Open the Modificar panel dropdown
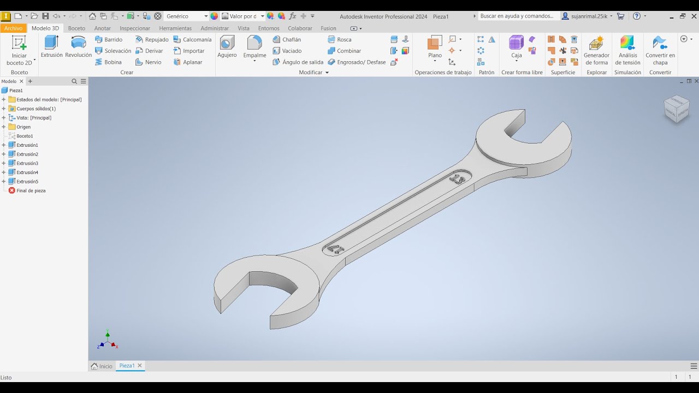 [x=314, y=73]
